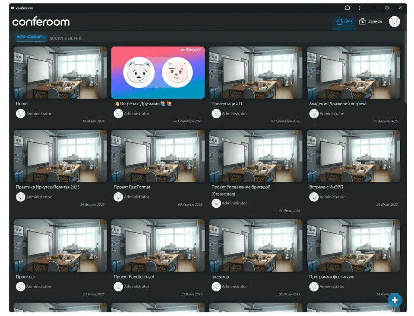Screen dimensions: 414x316
Task: Open Встреча с ИнЭРП room thumbnail
Action: tap(354, 156)
